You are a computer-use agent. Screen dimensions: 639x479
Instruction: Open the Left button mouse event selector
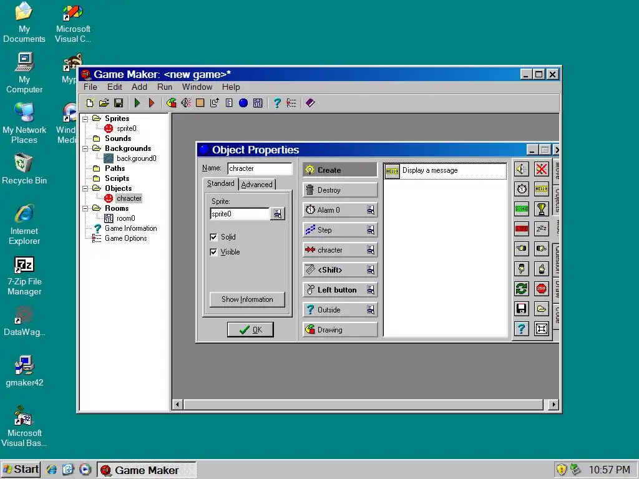tap(371, 289)
